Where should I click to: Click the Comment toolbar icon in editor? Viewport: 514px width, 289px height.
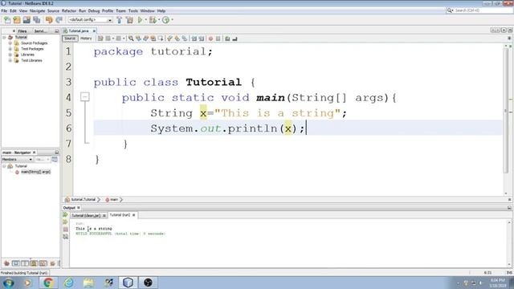[x=226, y=39]
